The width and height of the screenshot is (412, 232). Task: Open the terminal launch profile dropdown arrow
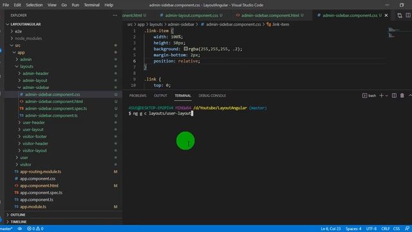tap(387, 95)
